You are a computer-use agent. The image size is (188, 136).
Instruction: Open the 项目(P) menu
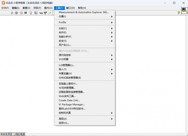tap(37, 8)
